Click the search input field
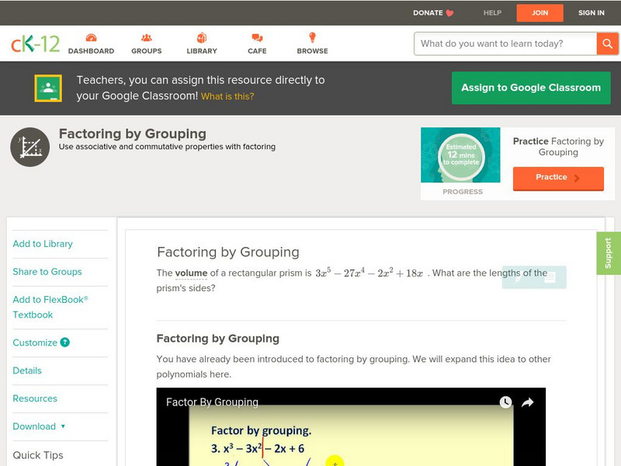Screen dimensions: 621x466 [x=505, y=43]
